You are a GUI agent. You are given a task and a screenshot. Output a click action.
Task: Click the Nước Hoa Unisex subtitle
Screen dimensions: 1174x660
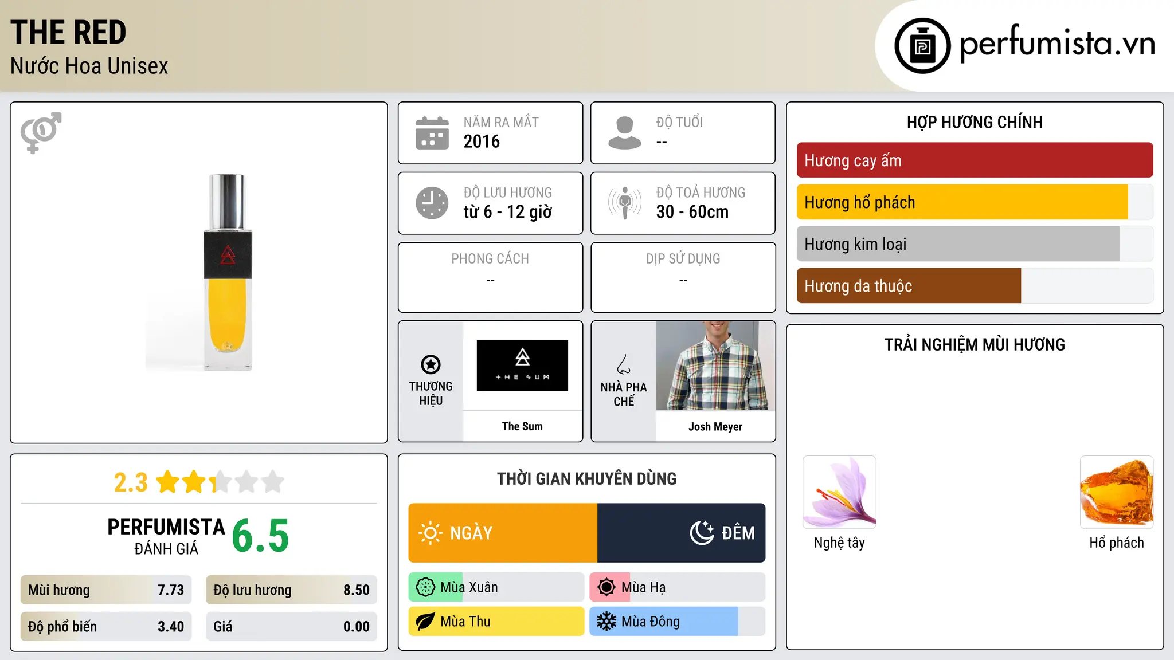click(x=89, y=66)
